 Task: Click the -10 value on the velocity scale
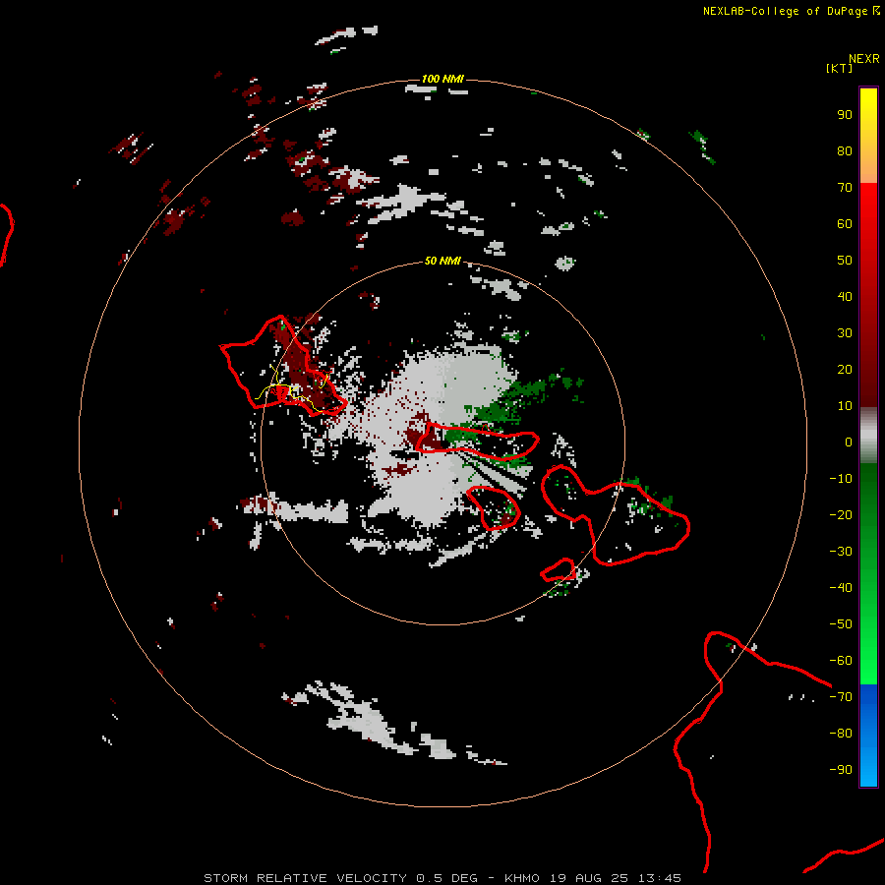pyautogui.click(x=841, y=479)
